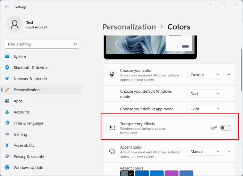Click the back arrow icon
243x176 pixels.
pos(7,7)
